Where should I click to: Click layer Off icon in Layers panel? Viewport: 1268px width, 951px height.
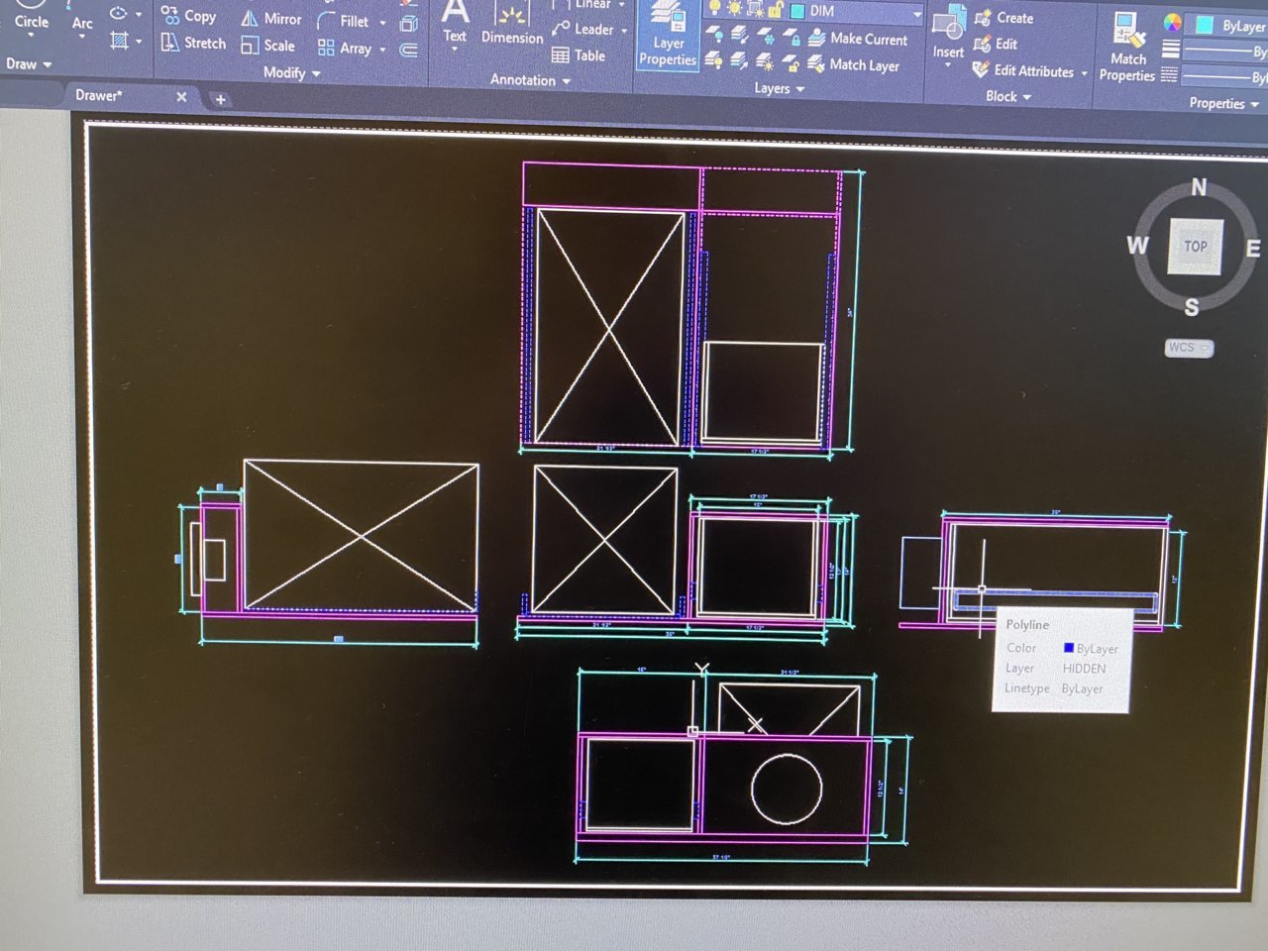(714, 35)
